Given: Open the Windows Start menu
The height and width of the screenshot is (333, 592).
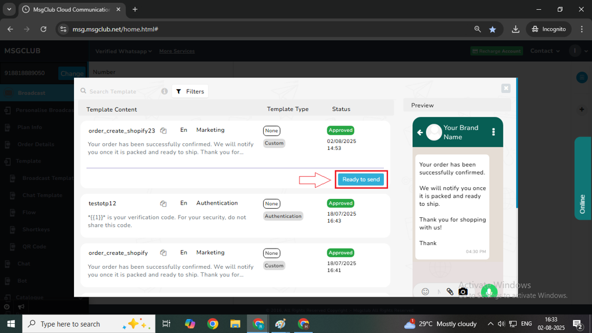Looking at the screenshot, I should pos(11,324).
